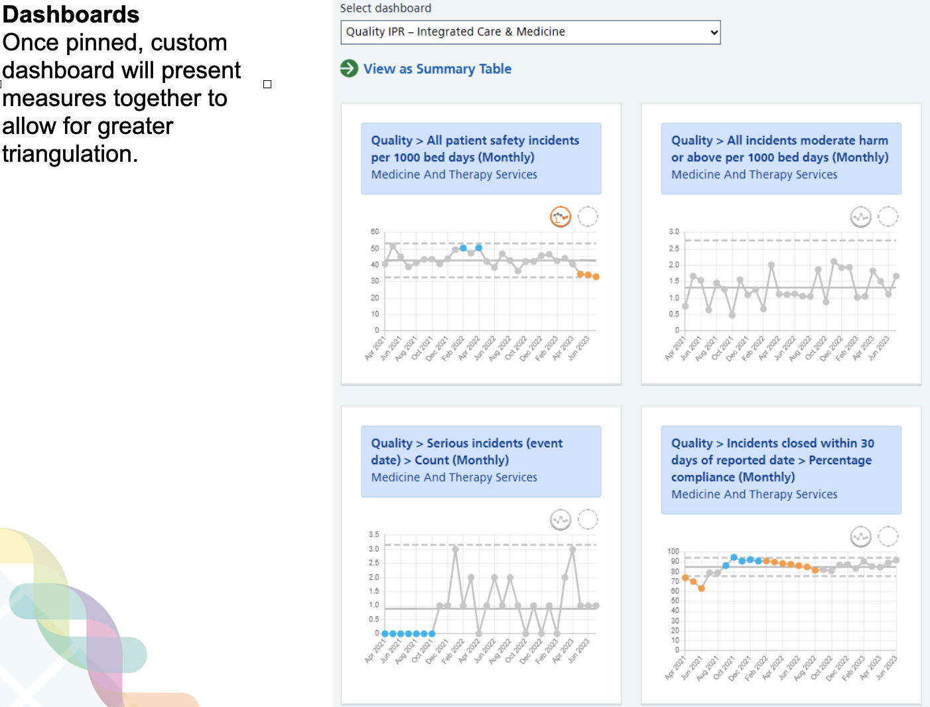
Task: Select the variation icon on moderate harm incidents chart
Action: [x=861, y=217]
